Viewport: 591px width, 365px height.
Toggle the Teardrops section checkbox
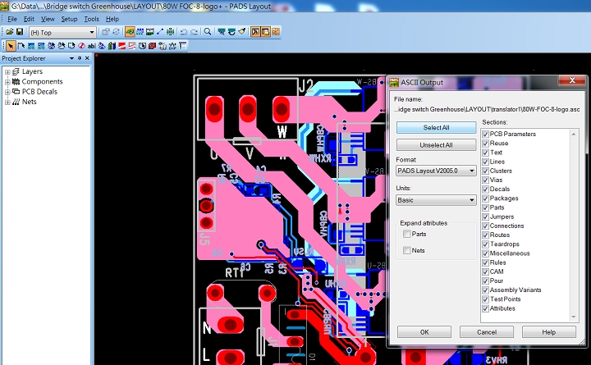coord(485,244)
